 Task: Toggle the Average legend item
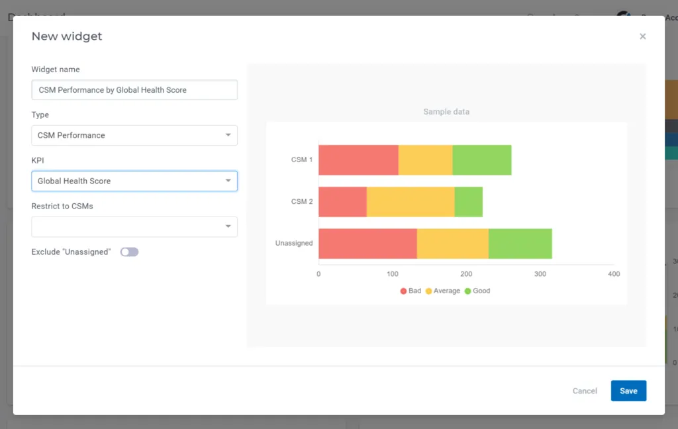[443, 291]
